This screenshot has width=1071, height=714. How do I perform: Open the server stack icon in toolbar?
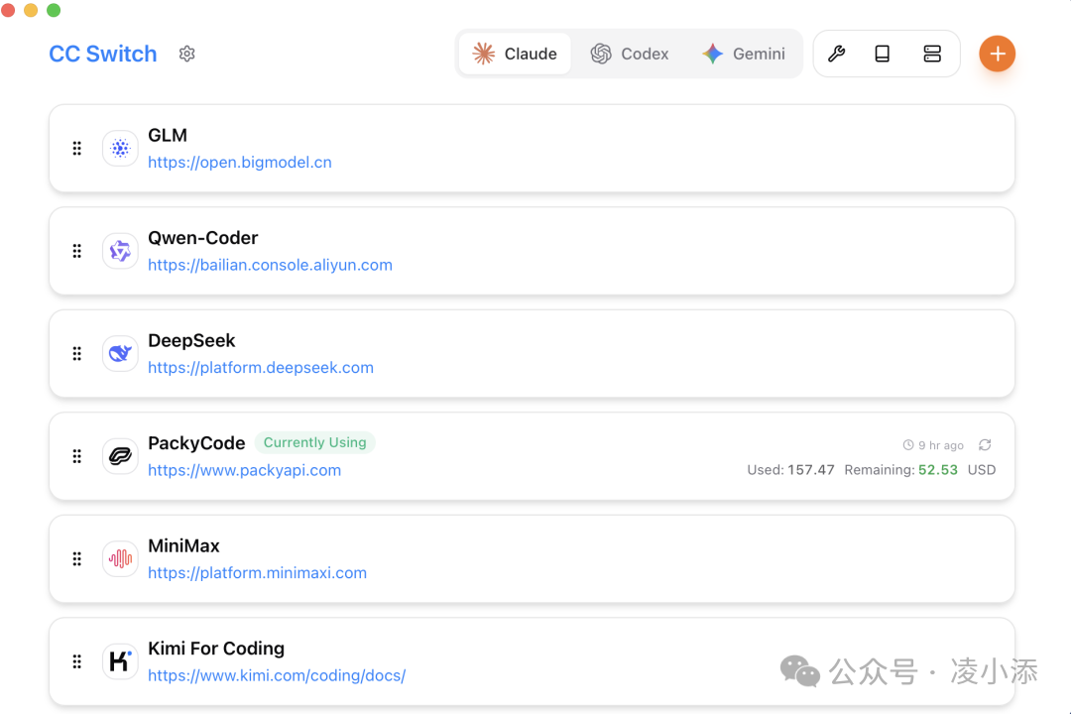click(931, 54)
